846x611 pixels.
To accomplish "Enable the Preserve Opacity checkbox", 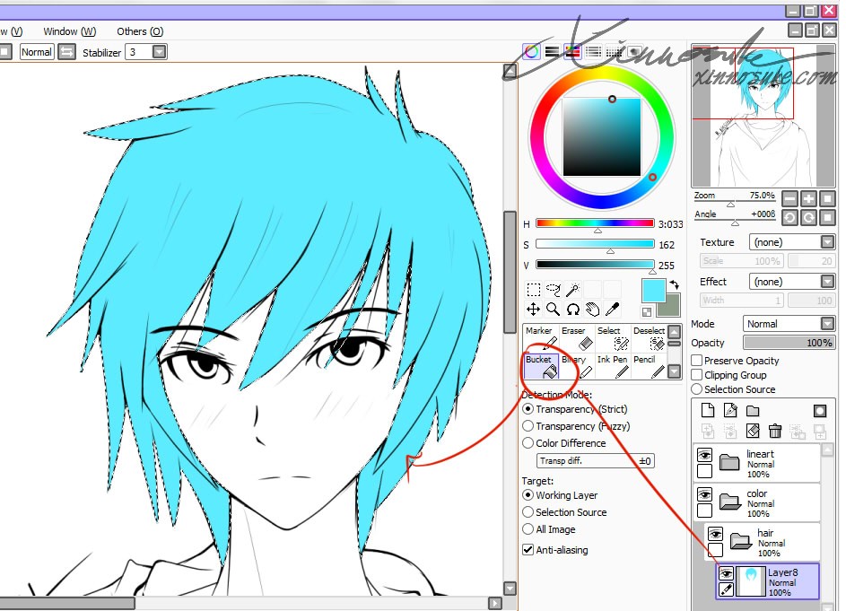I will click(697, 360).
